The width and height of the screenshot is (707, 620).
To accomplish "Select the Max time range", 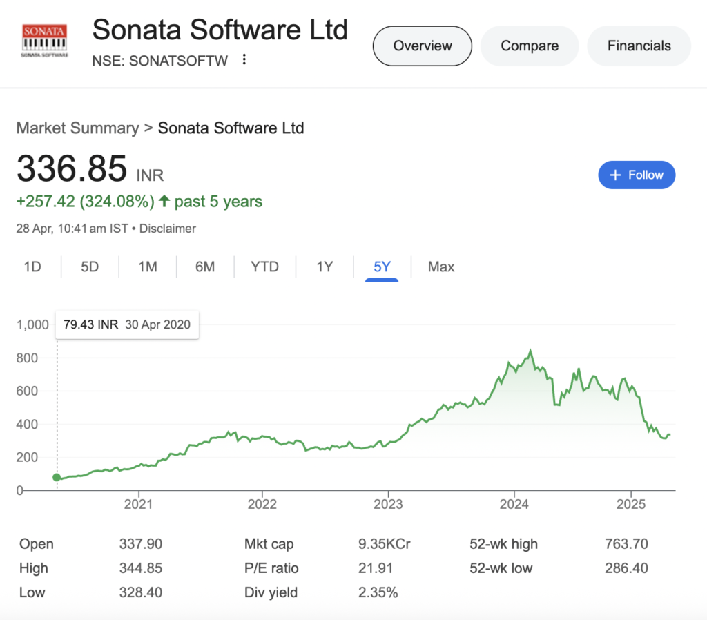I will click(441, 267).
